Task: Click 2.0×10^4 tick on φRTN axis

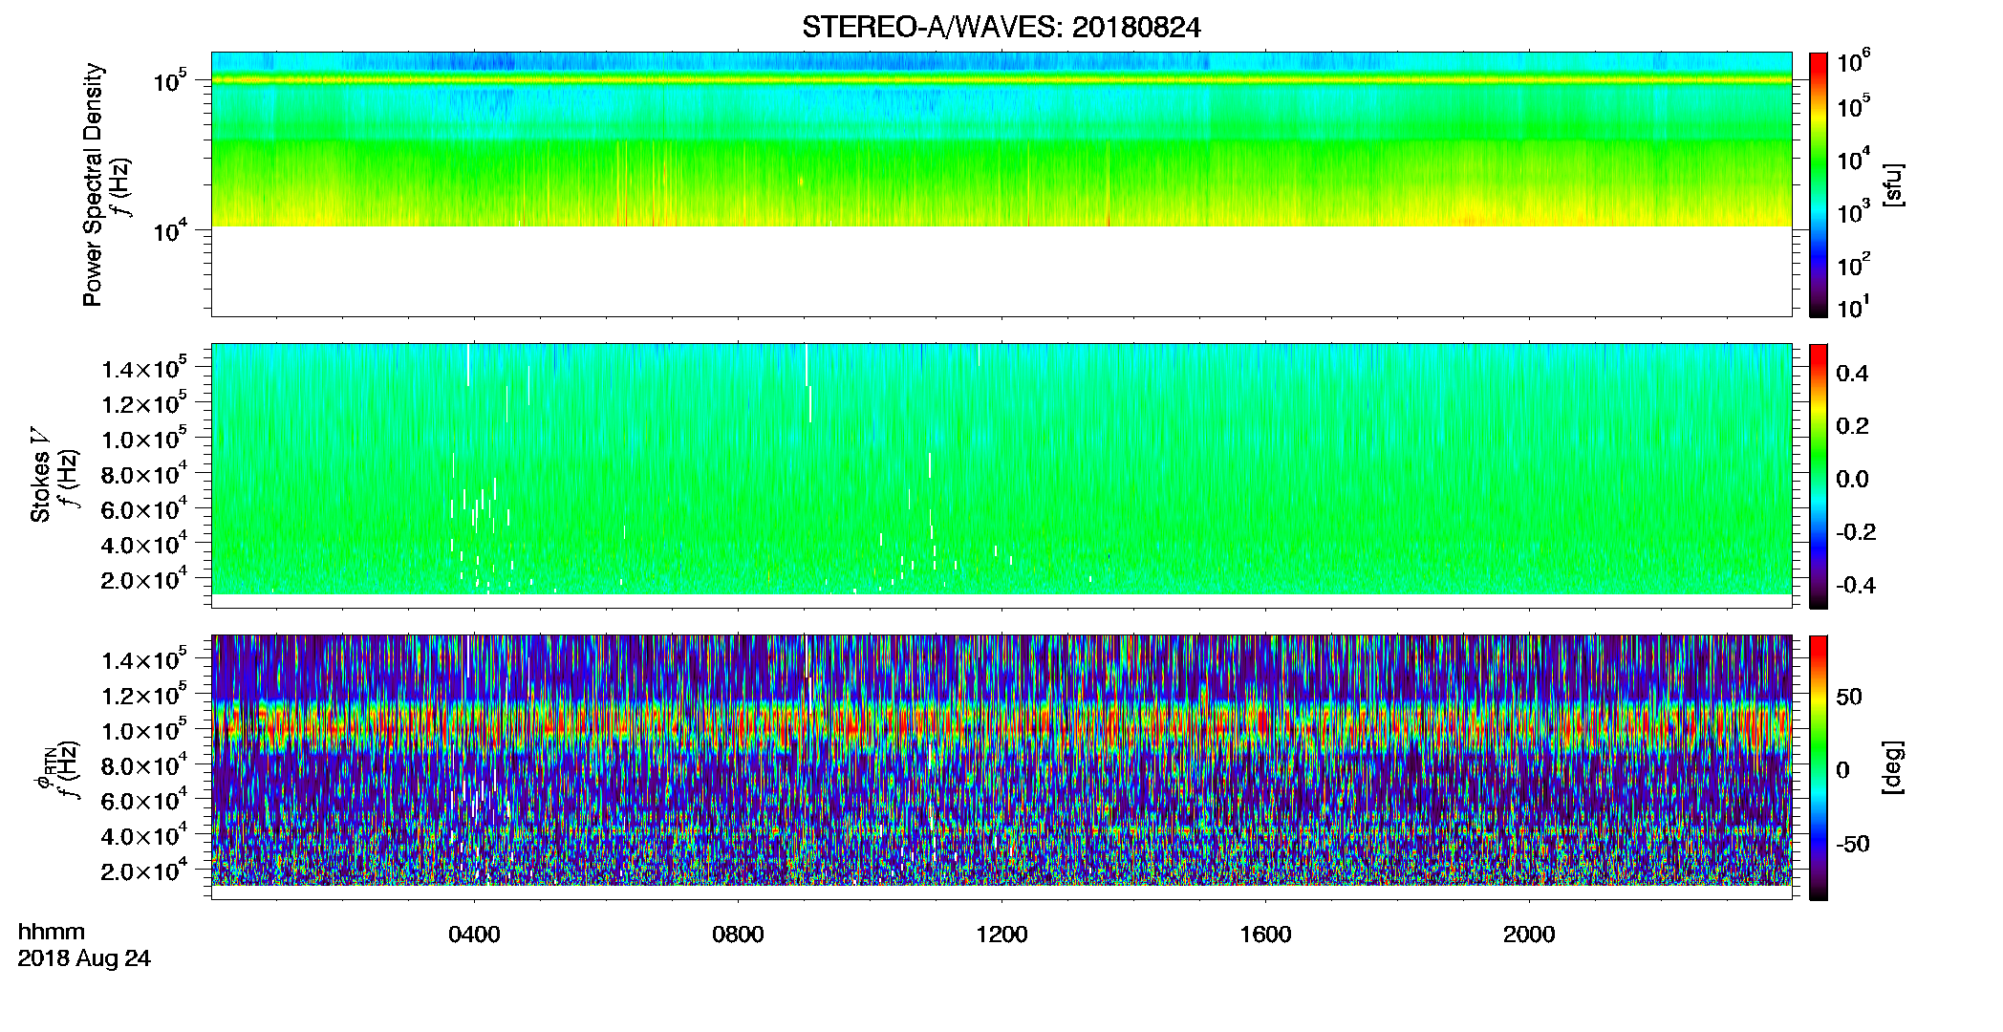Action: (144, 870)
